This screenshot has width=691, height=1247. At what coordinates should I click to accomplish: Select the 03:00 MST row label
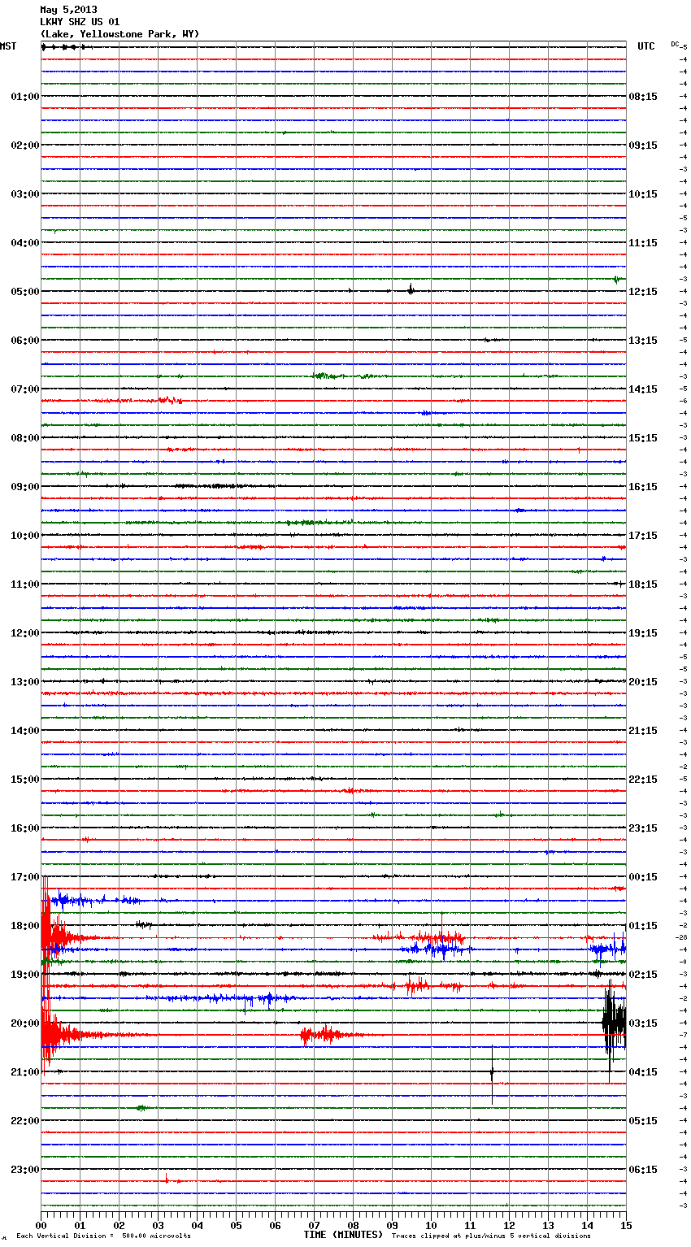point(25,194)
